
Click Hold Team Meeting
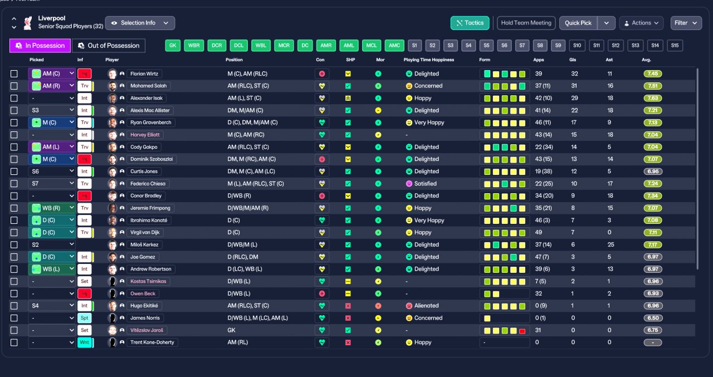[x=526, y=23]
